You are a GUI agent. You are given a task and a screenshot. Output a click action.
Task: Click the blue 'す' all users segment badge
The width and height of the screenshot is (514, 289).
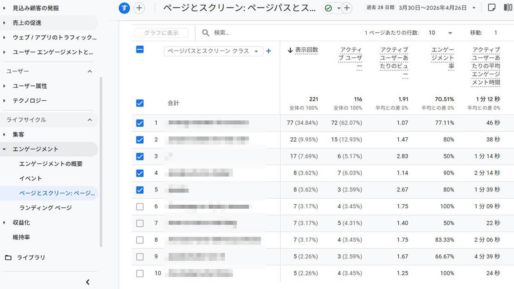pos(124,8)
